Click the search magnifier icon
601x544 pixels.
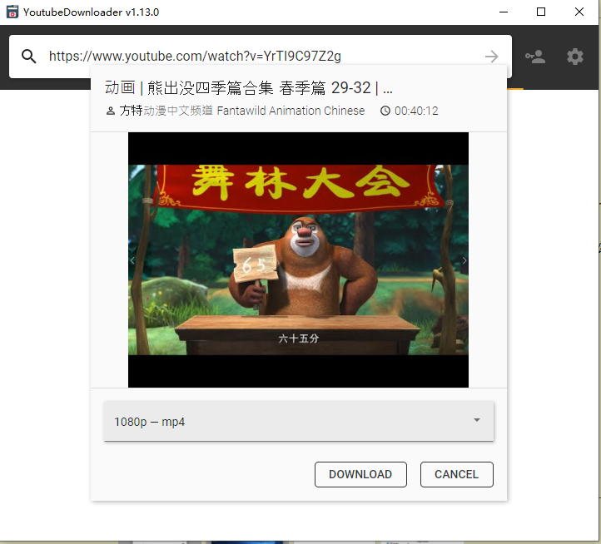click(29, 57)
